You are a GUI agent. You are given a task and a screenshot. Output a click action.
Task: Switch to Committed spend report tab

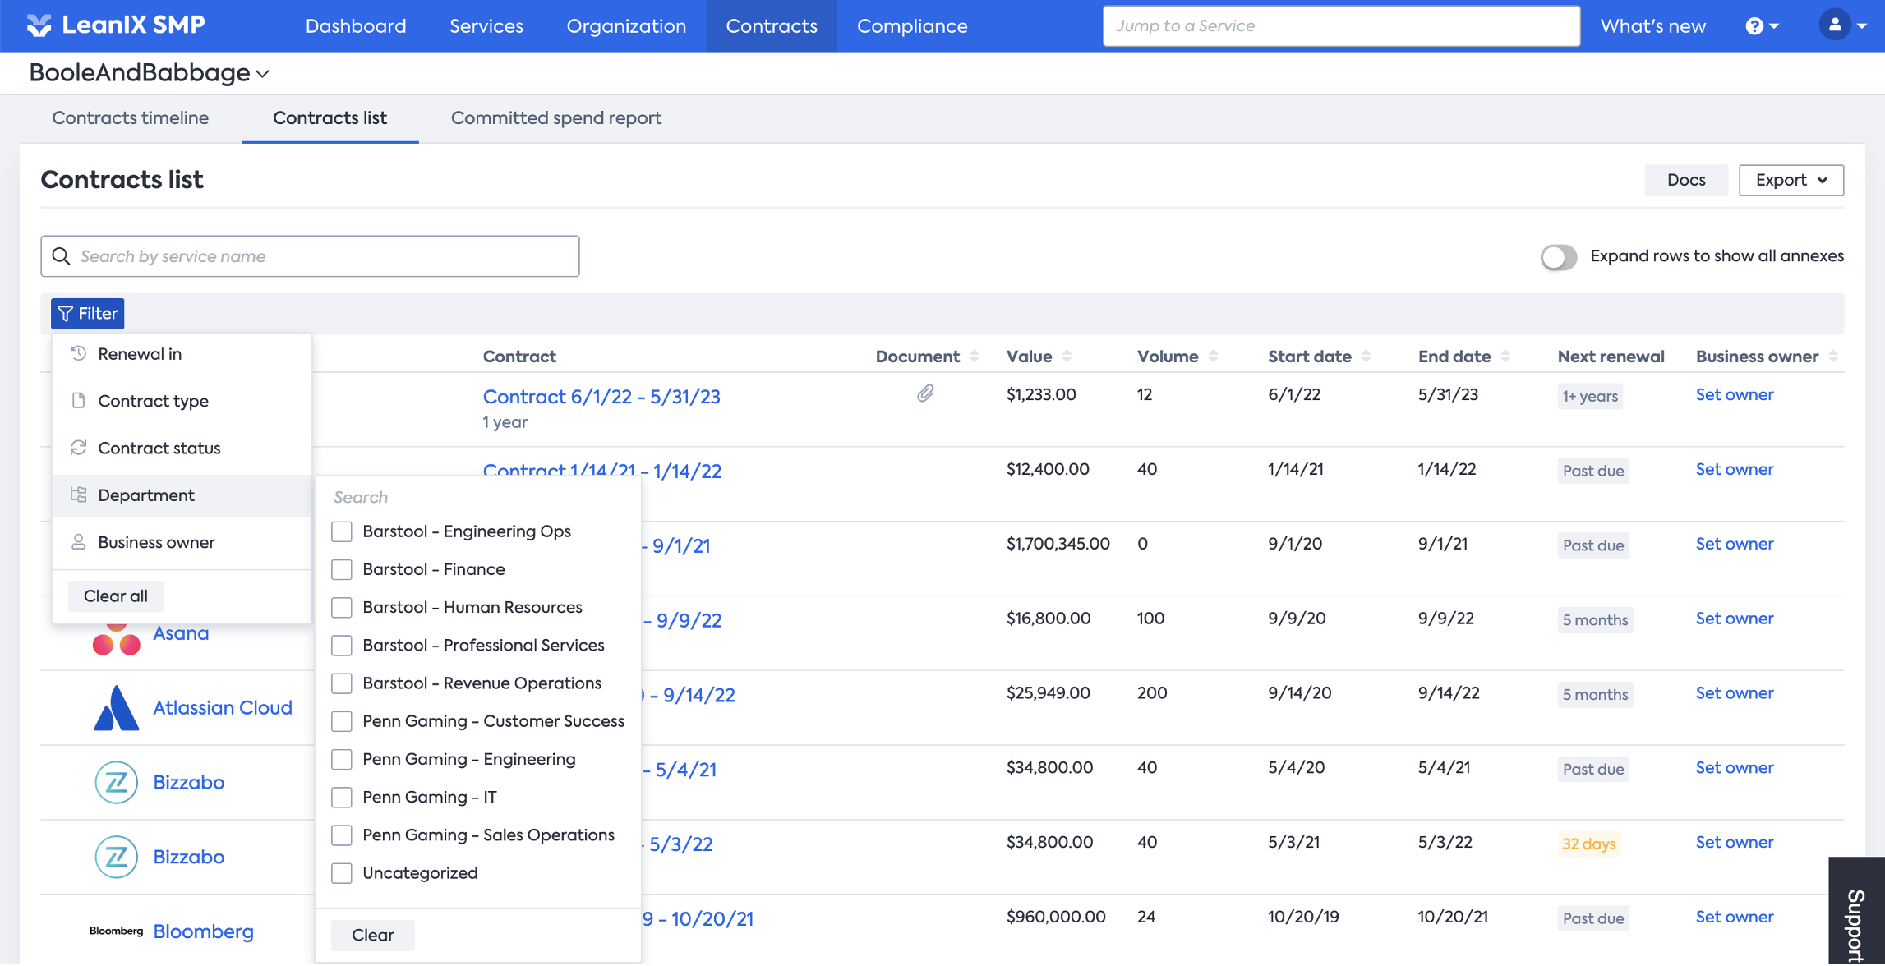pos(555,118)
